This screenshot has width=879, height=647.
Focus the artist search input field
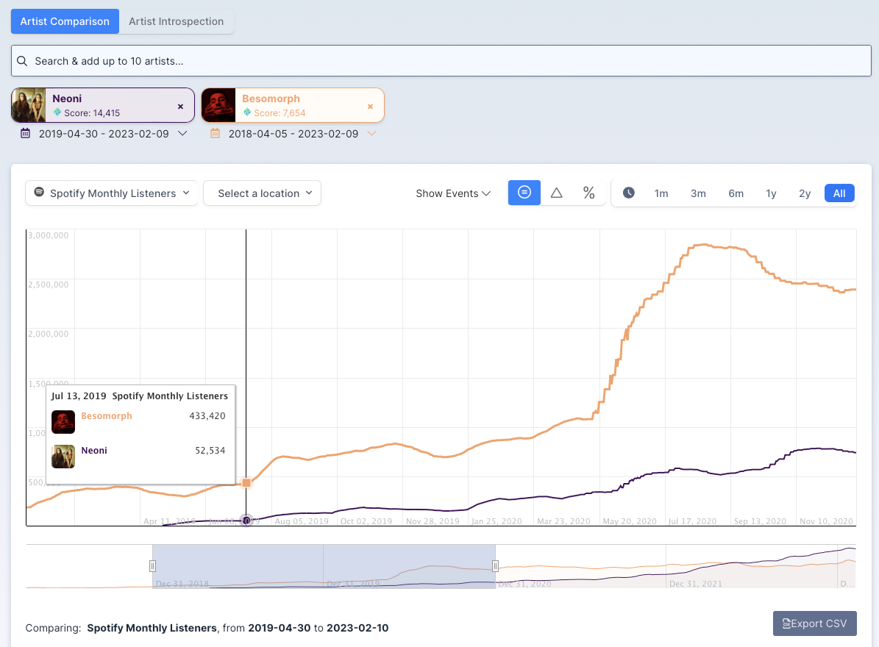[441, 61]
